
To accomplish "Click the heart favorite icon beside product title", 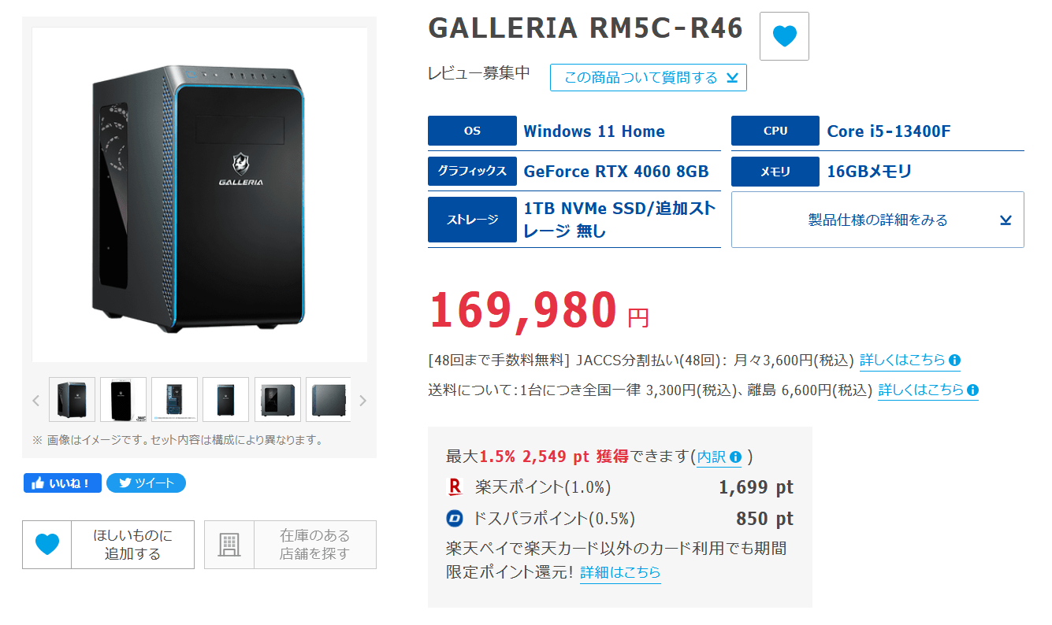I will 784,36.
